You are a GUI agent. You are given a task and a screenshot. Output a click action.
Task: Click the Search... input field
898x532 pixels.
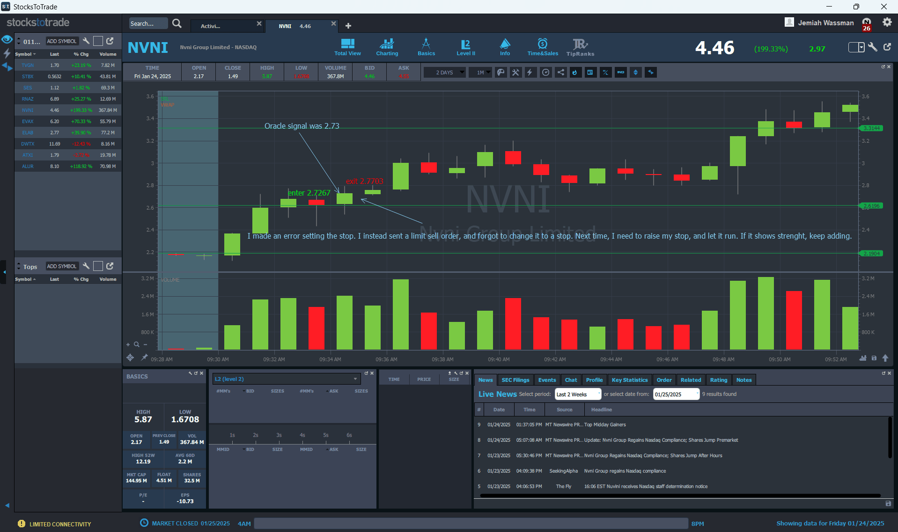148,23
